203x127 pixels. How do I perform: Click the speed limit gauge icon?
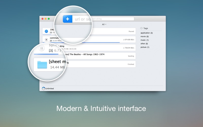tap(44, 88)
